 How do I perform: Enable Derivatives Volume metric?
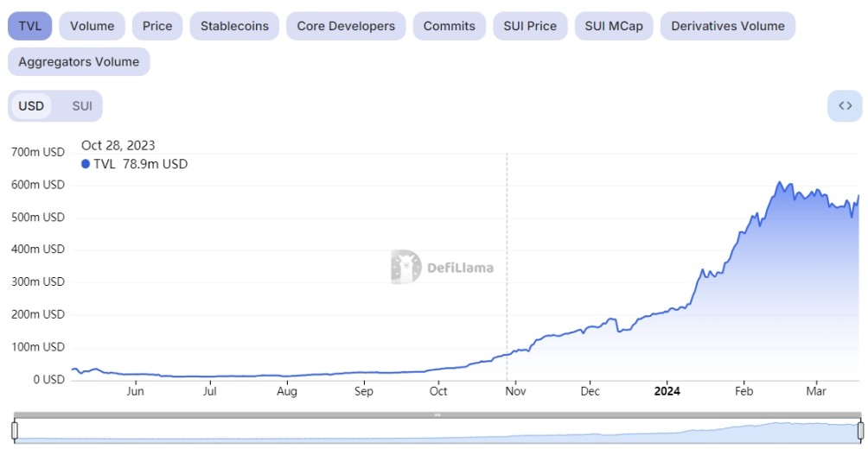(x=728, y=26)
